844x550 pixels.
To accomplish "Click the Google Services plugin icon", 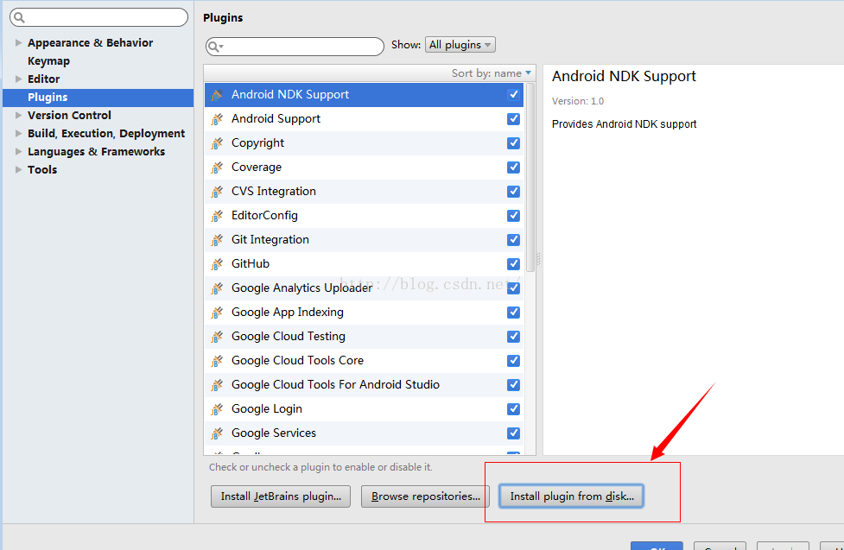I will point(217,433).
